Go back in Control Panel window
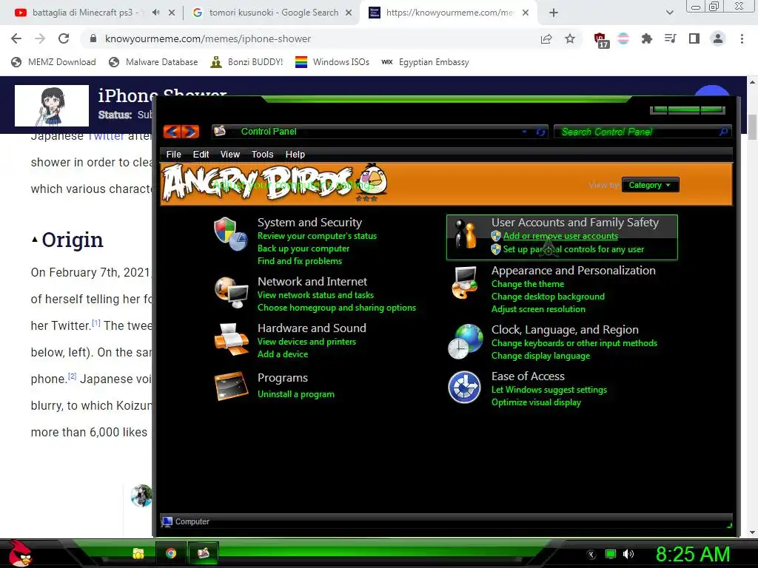758x568 pixels. [172, 132]
